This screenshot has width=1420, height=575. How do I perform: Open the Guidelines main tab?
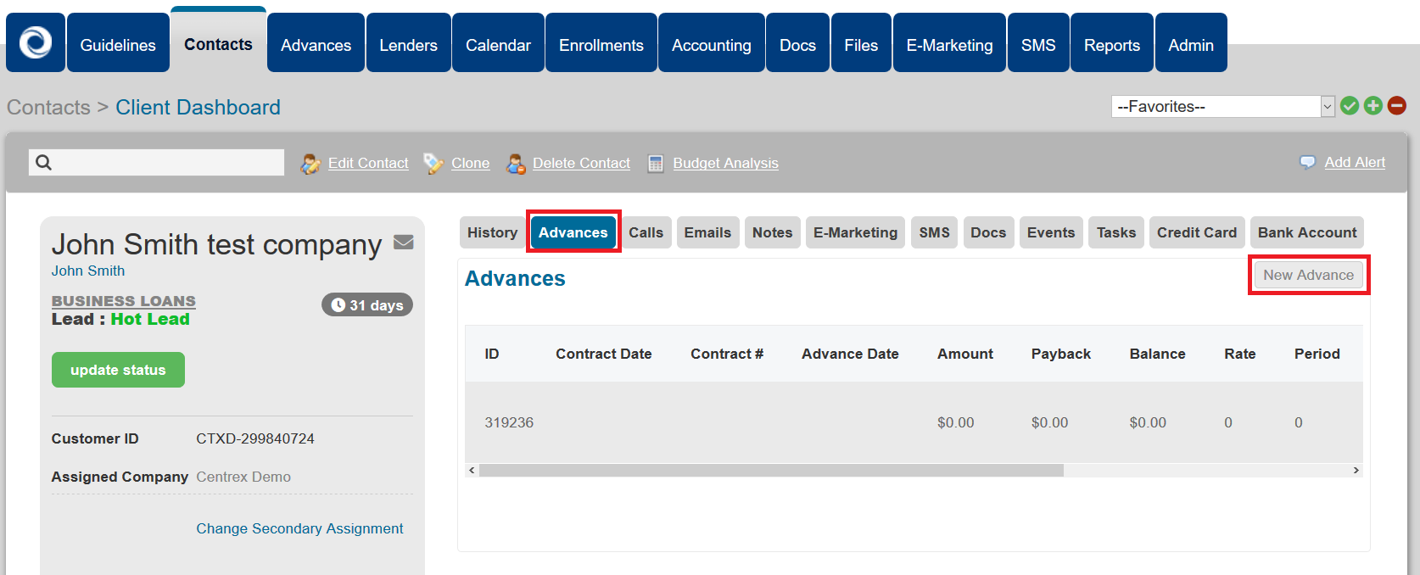tap(118, 42)
